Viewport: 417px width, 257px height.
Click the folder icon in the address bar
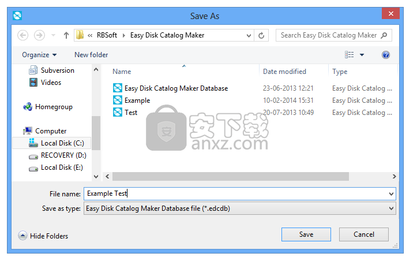[80, 35]
